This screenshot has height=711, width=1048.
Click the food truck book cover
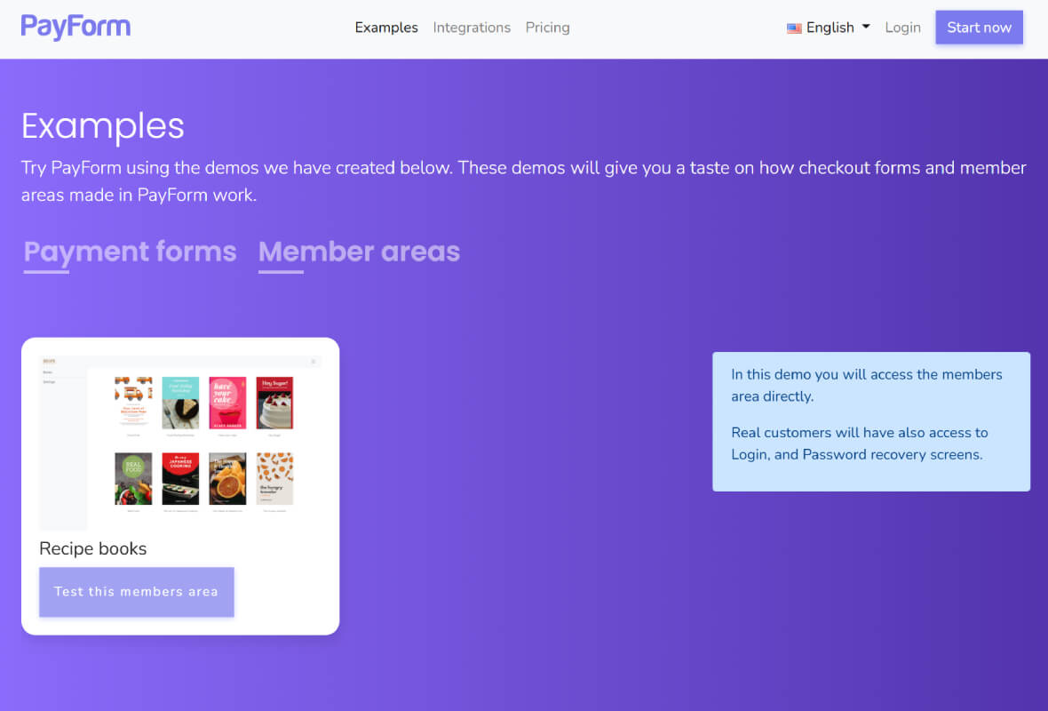point(134,402)
